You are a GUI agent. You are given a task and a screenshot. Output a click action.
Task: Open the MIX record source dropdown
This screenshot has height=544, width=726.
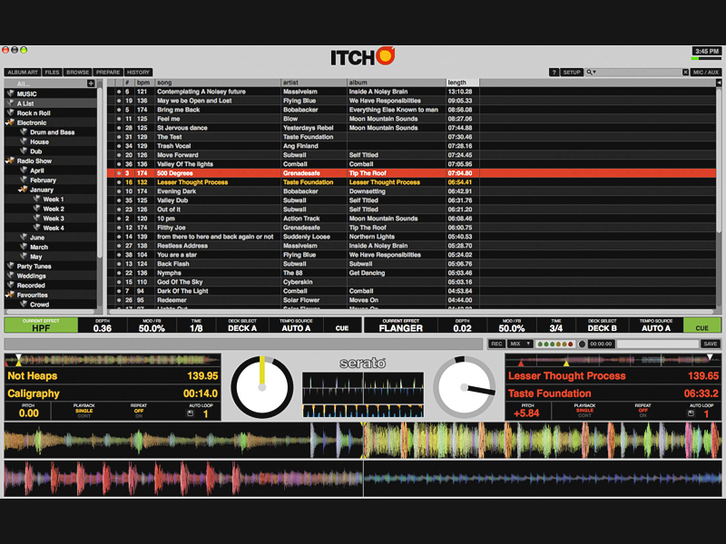click(520, 345)
